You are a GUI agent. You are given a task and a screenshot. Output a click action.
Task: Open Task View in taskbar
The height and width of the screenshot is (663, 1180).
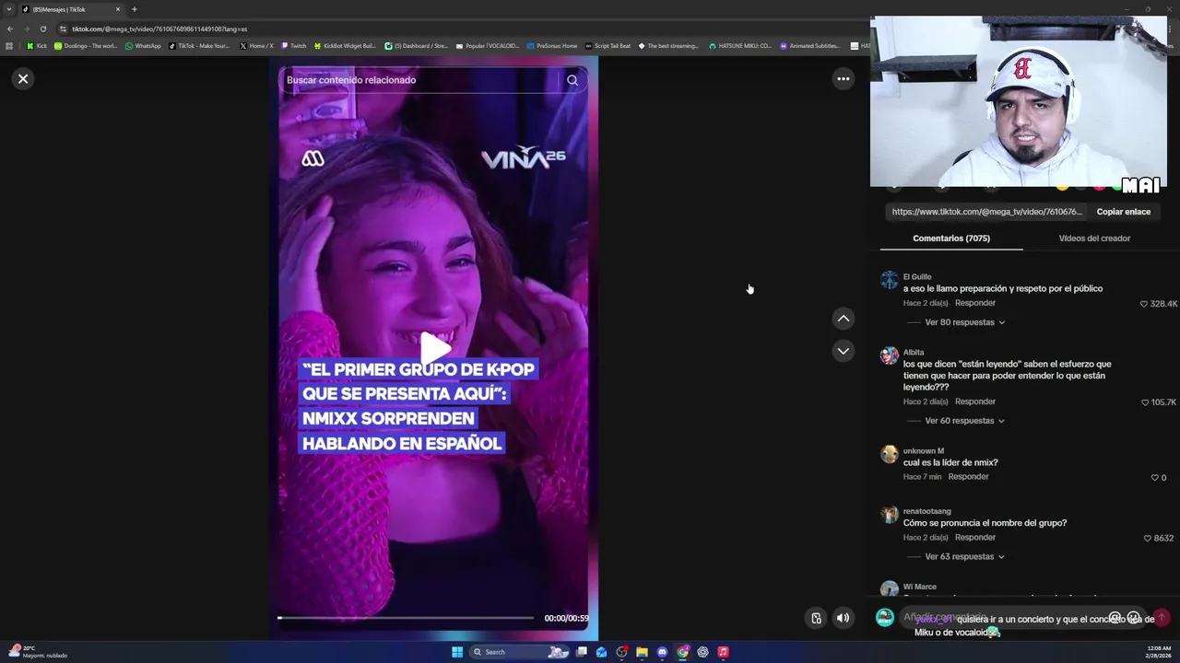point(582,652)
